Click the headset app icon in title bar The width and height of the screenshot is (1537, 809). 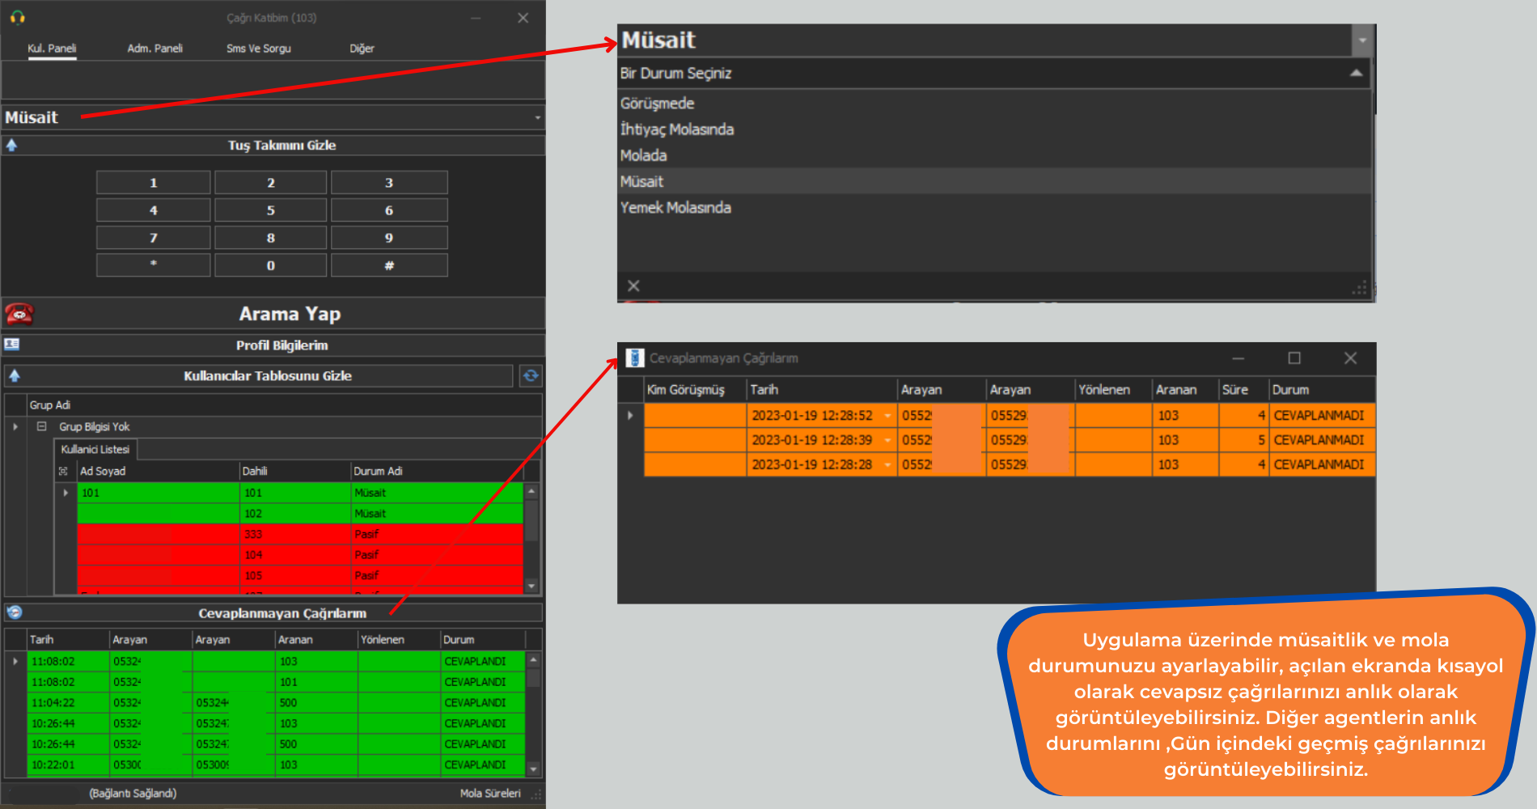[x=18, y=18]
